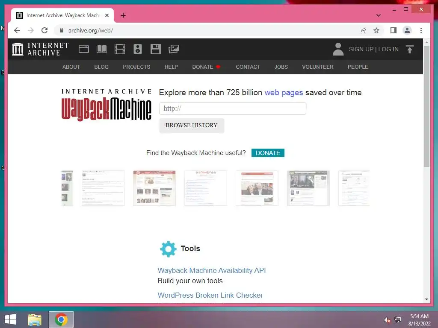Image resolution: width=438 pixels, height=328 pixels.
Task: Open the dark-header thumbnail with black-and-white photo
Action: point(308,188)
